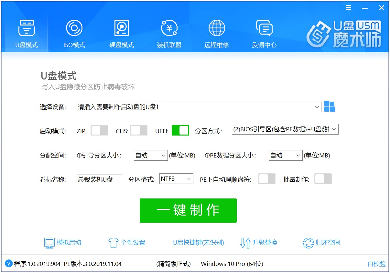Enable 批量制作 toggle
This screenshot has height=273, width=390.
(323, 179)
